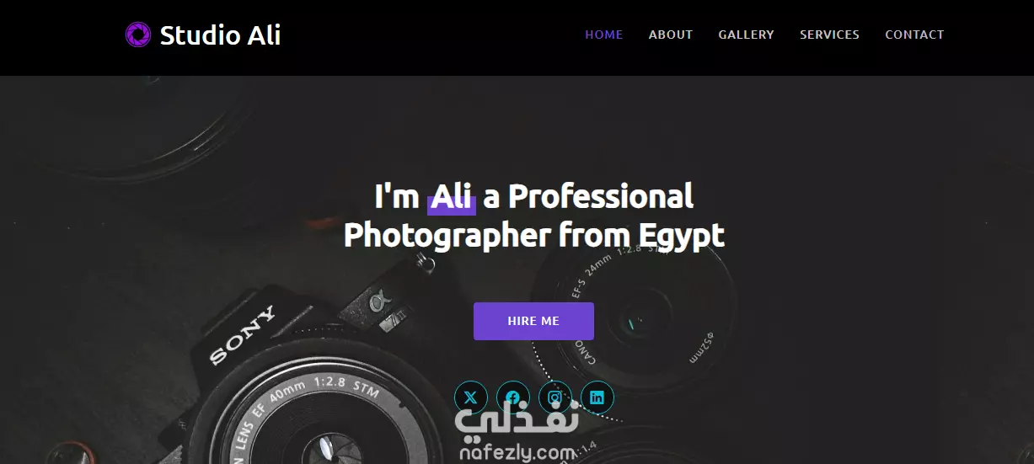Open the SERVICES menu item
Image resolution: width=1034 pixels, height=464 pixels.
(829, 35)
